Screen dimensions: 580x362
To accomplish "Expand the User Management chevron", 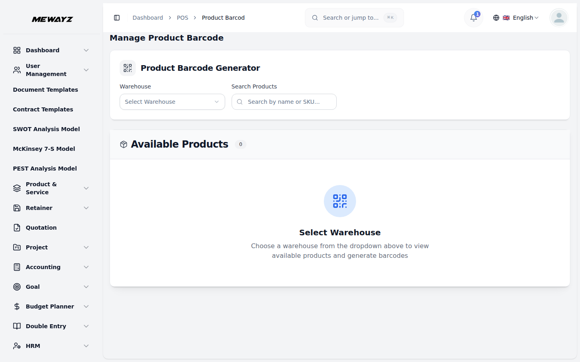I will pos(86,70).
